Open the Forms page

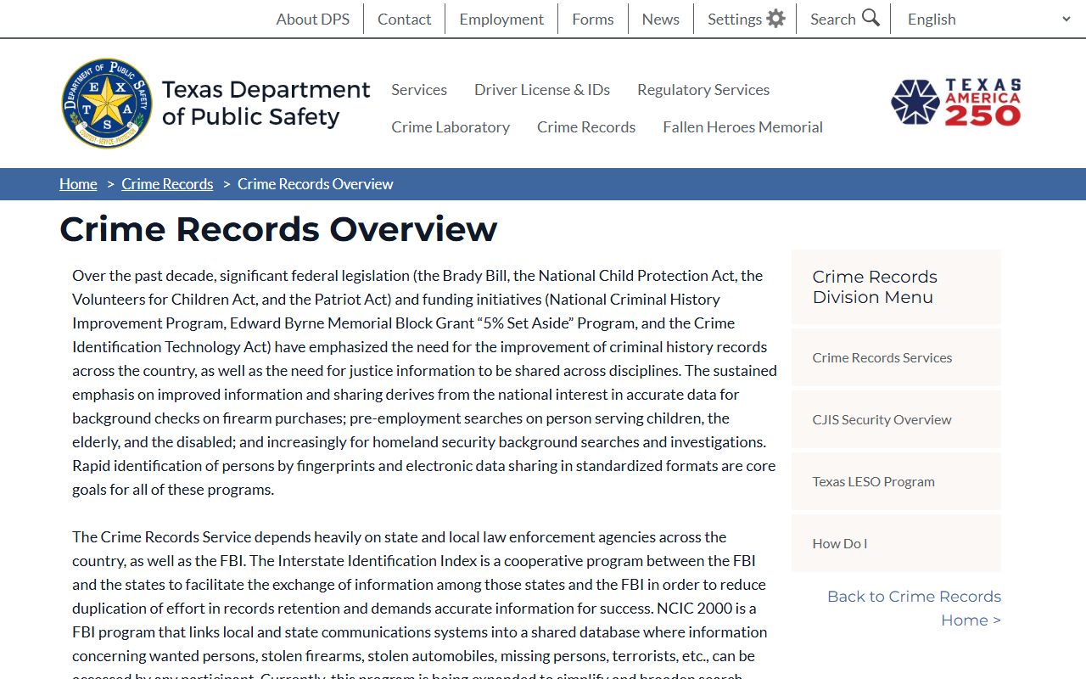592,19
